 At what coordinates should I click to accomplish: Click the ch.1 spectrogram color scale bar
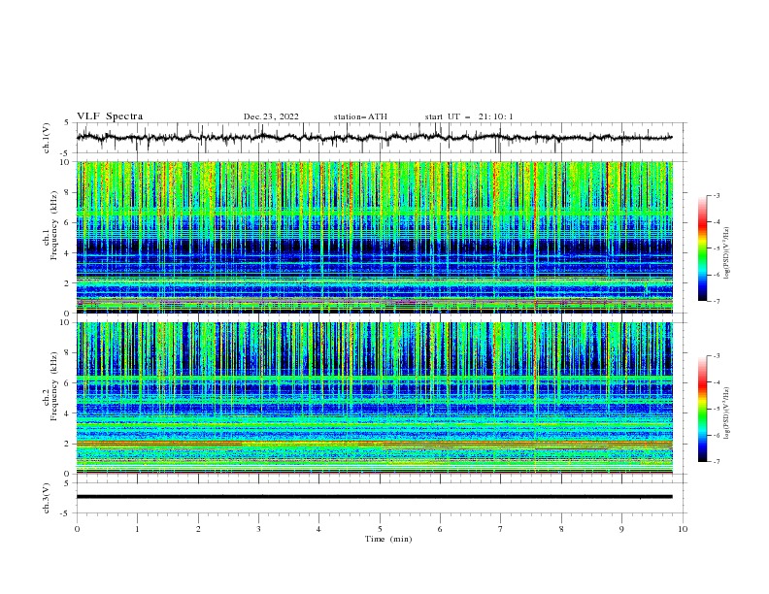point(702,248)
